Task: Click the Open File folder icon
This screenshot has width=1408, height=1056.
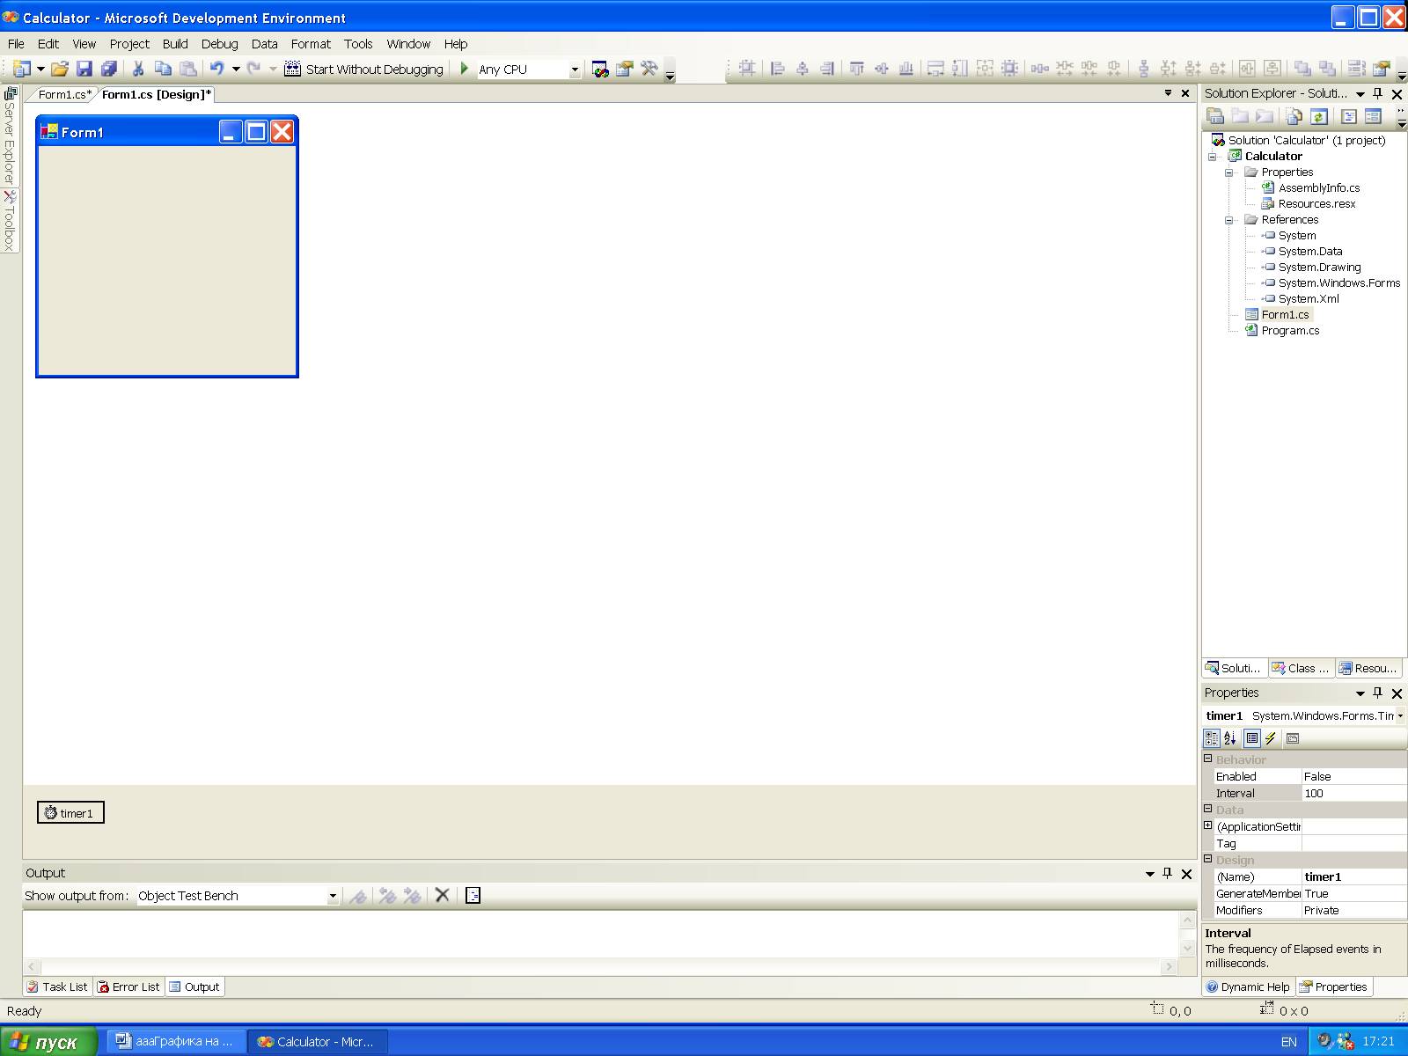Action: [x=59, y=69]
